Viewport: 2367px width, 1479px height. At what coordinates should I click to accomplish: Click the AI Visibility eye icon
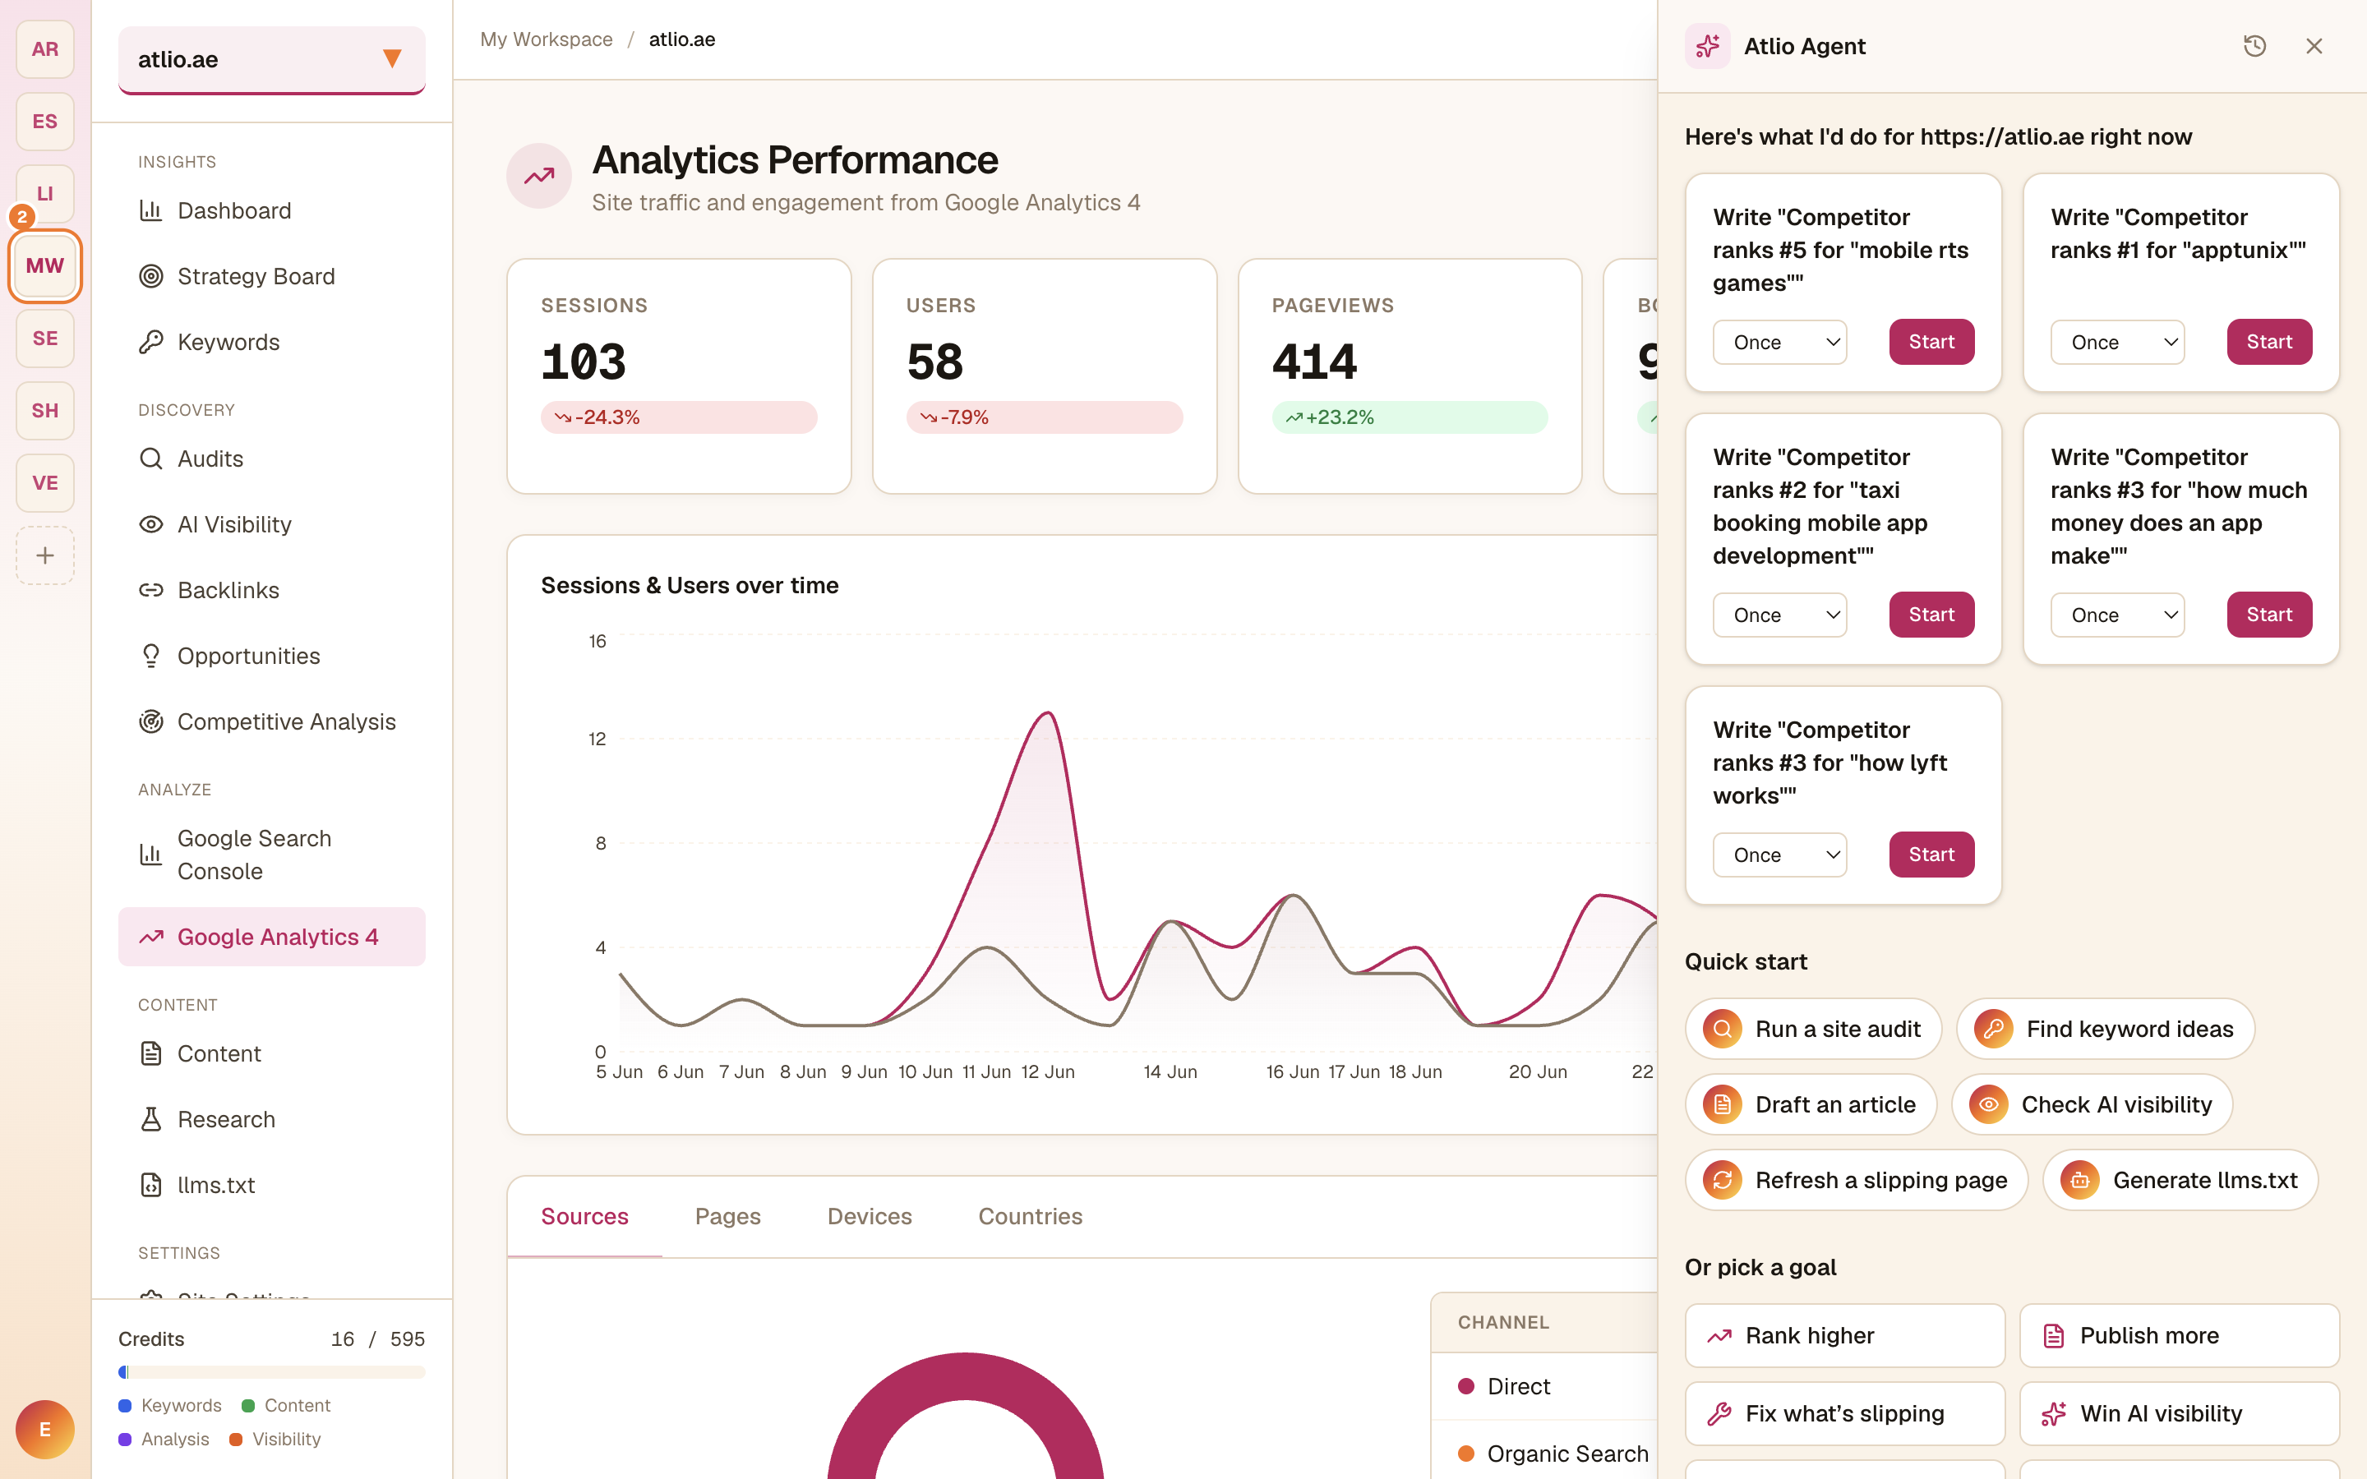(150, 524)
